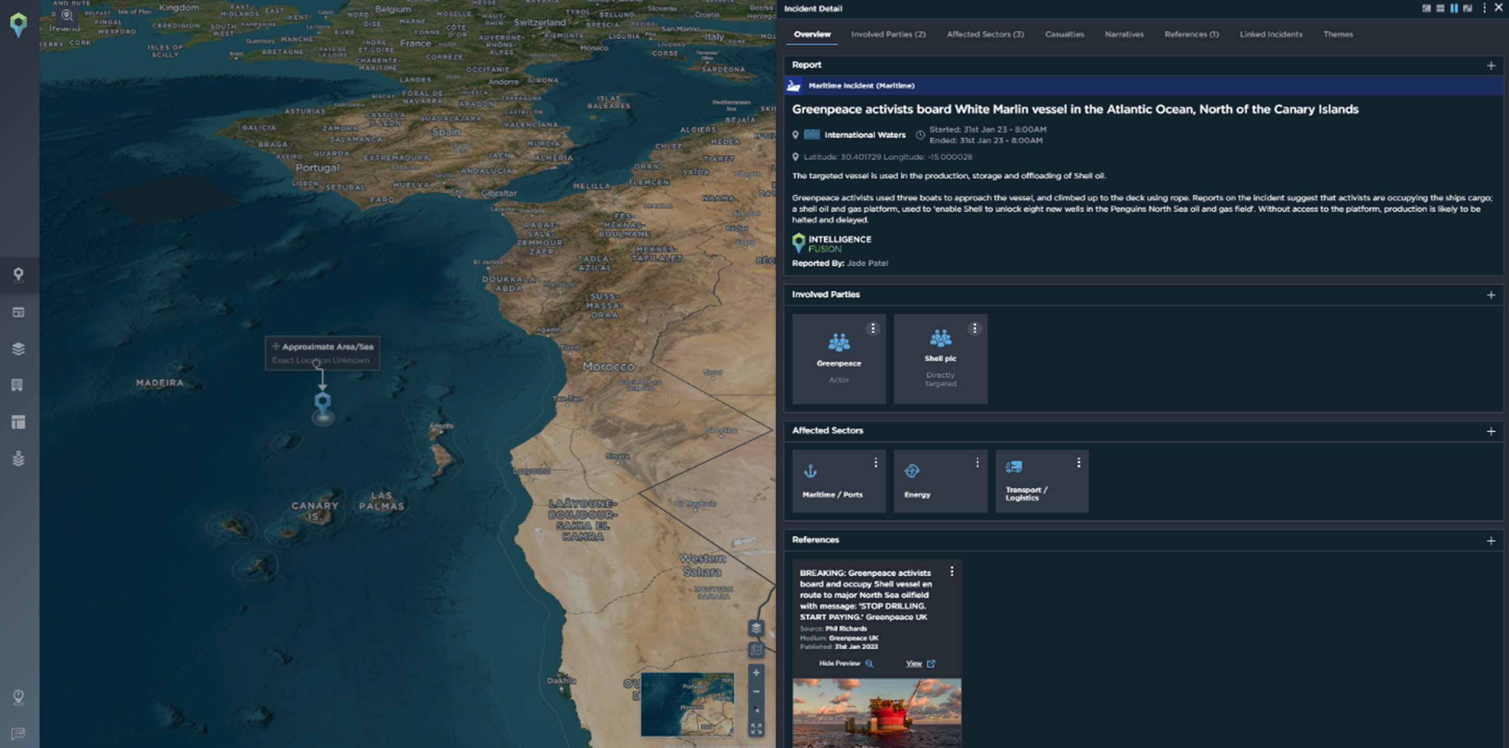Open the calendar/news feed sidebar icon
This screenshot has height=748, width=1509.
19,312
